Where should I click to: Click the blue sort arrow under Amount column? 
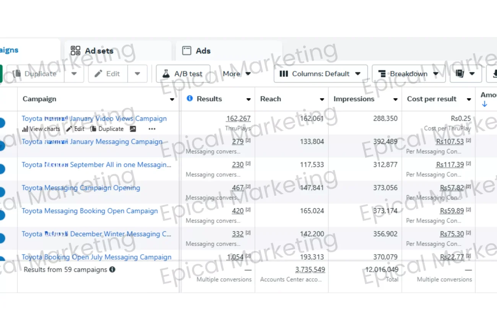click(x=484, y=104)
